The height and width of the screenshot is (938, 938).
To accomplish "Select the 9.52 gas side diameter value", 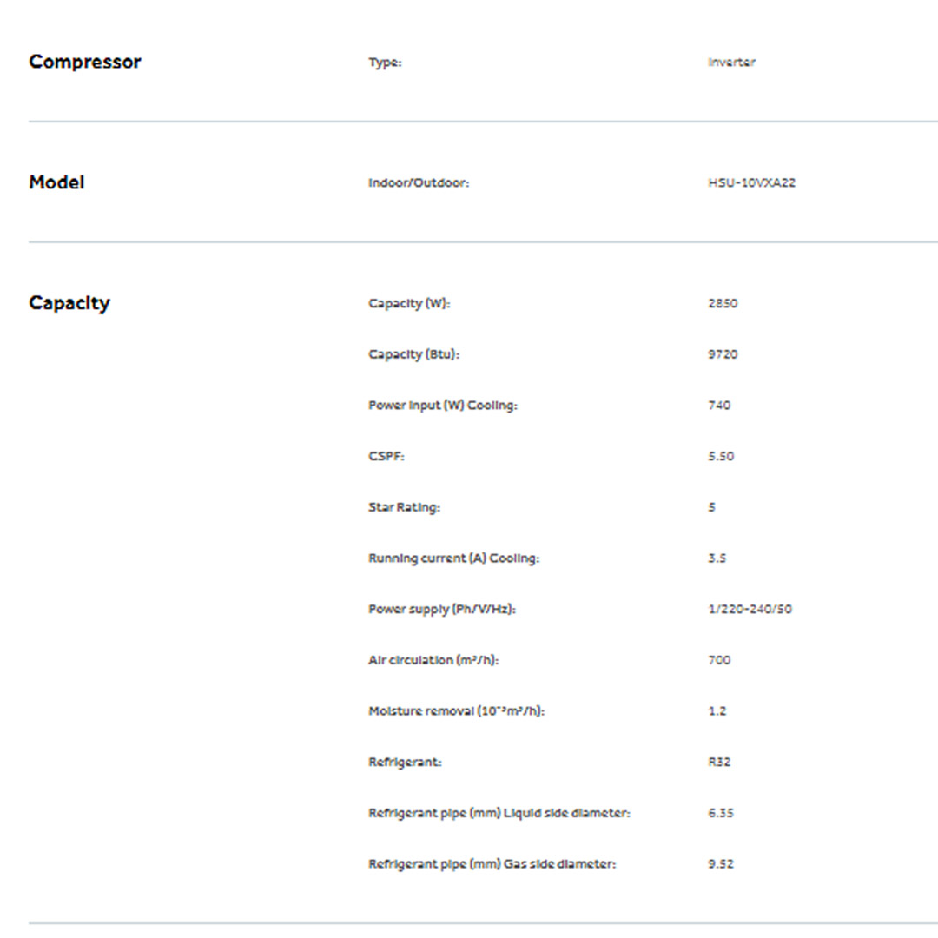I will pos(721,864).
